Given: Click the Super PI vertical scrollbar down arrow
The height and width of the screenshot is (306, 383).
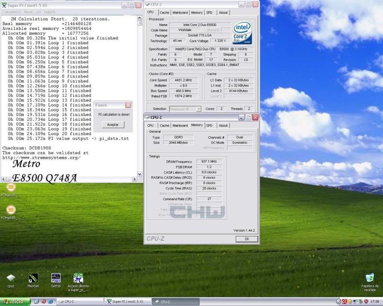Looking at the screenshot, I should [x=140, y=174].
